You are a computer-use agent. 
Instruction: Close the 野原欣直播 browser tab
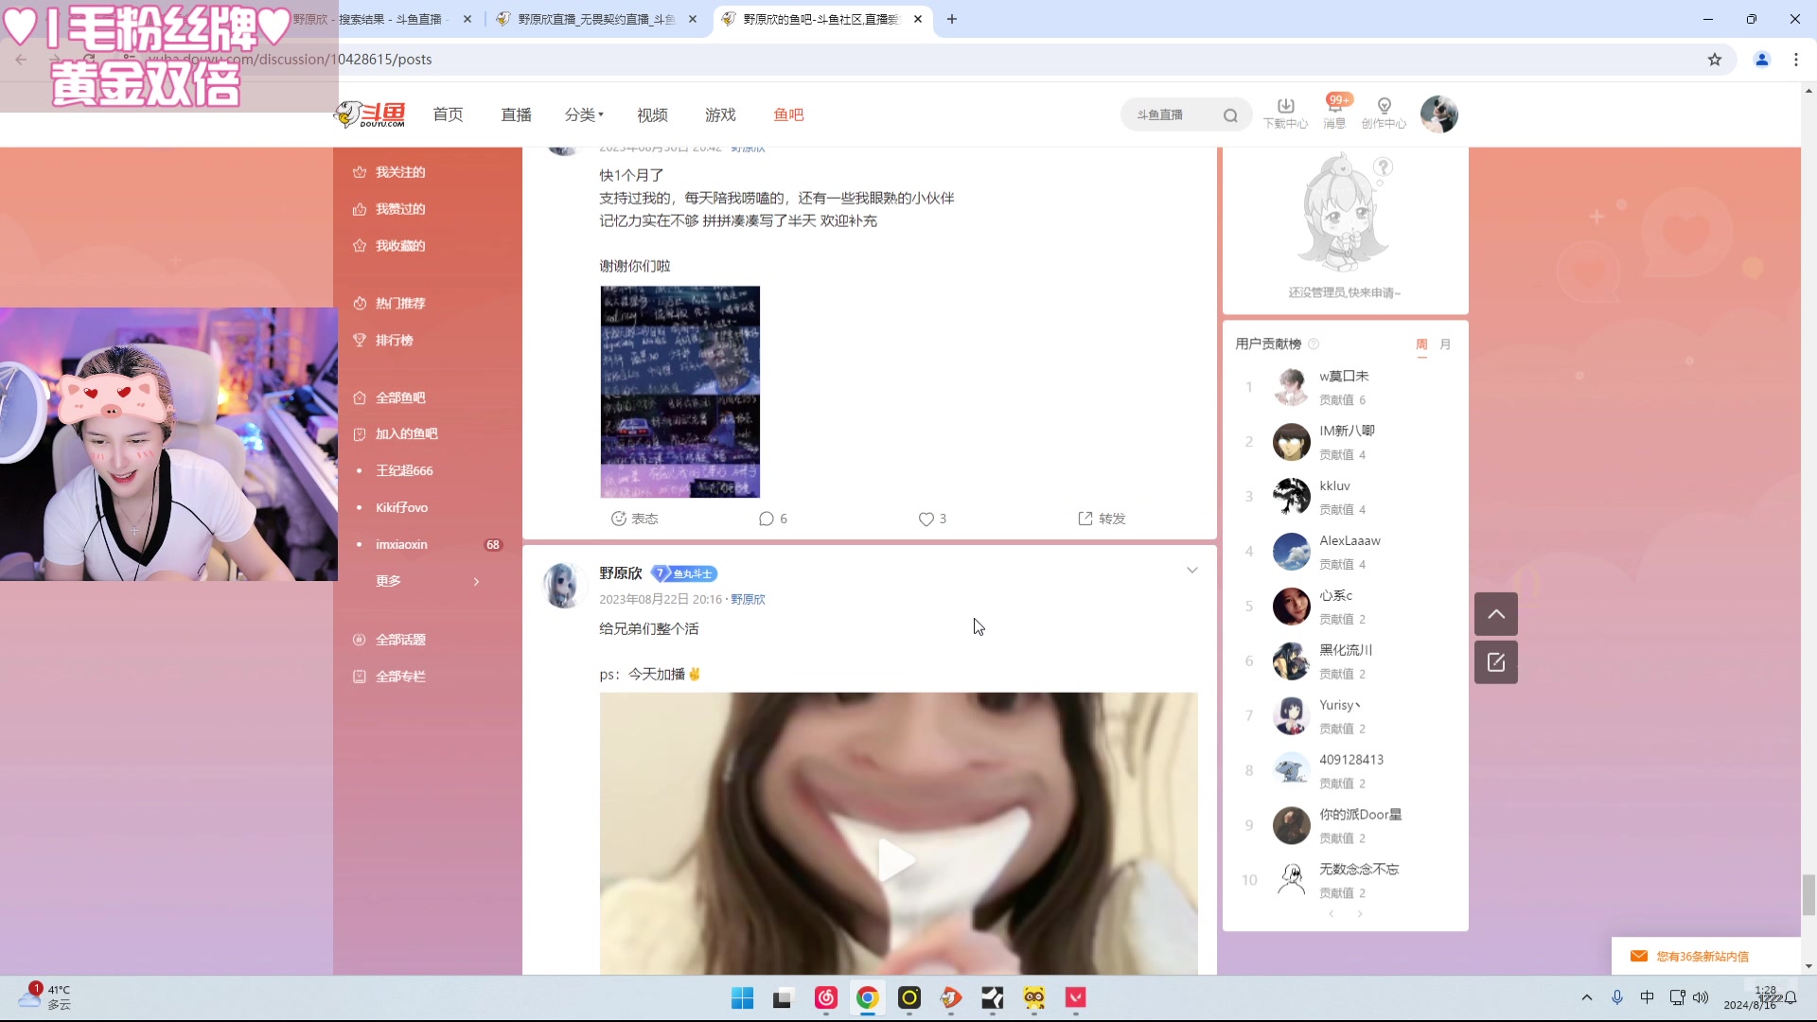693,19
